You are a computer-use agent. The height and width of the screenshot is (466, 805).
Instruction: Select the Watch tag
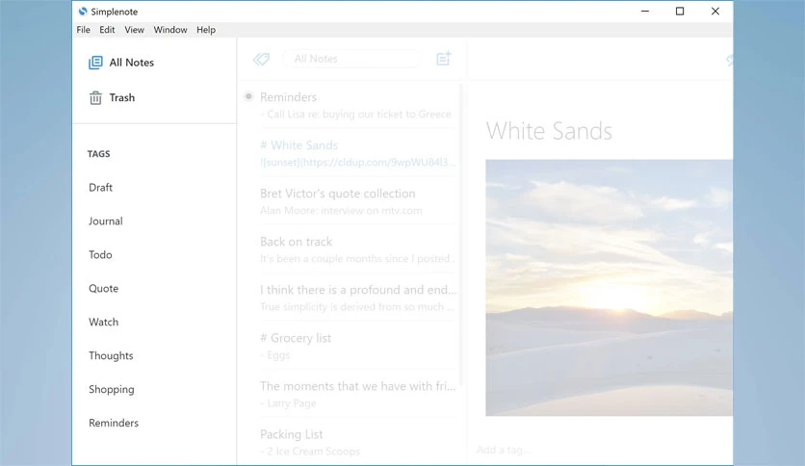point(103,323)
